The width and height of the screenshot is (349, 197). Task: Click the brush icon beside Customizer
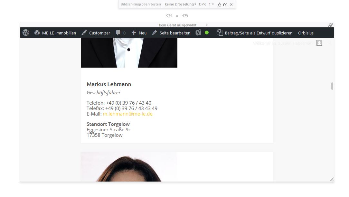pos(84,33)
